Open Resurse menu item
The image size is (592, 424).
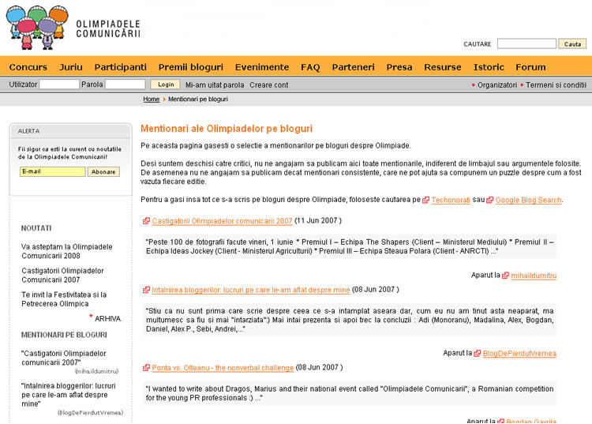[x=443, y=67]
